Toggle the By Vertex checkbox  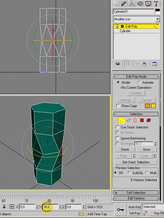(x=118, y=133)
